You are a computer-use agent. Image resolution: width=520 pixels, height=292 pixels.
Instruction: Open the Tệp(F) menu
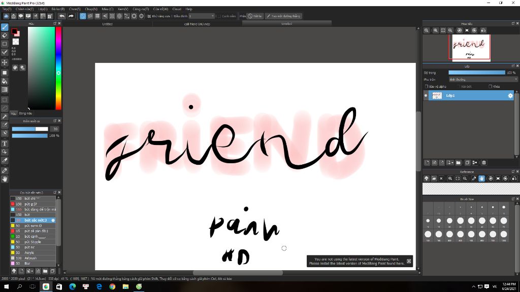7,9
